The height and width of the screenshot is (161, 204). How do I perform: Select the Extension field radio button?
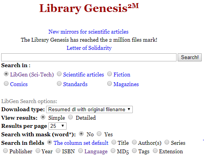(x=155, y=151)
